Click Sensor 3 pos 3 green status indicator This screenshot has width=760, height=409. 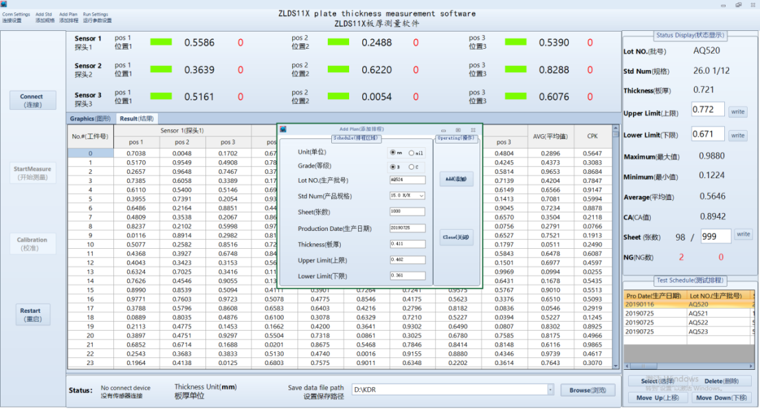[x=515, y=96]
